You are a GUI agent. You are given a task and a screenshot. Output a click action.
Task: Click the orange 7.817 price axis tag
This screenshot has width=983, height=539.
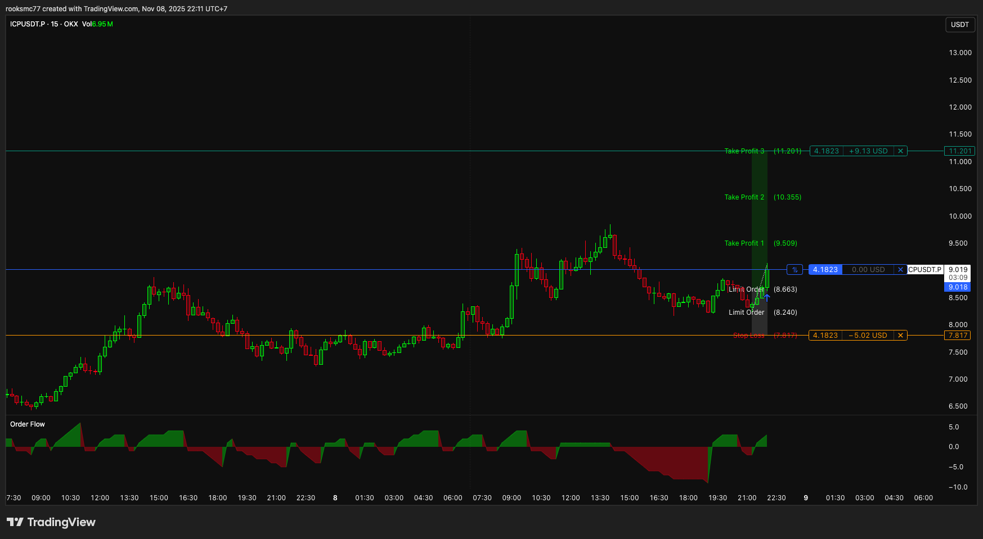coord(958,336)
